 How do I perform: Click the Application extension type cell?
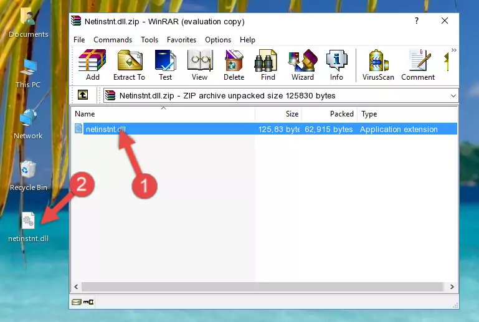point(399,129)
